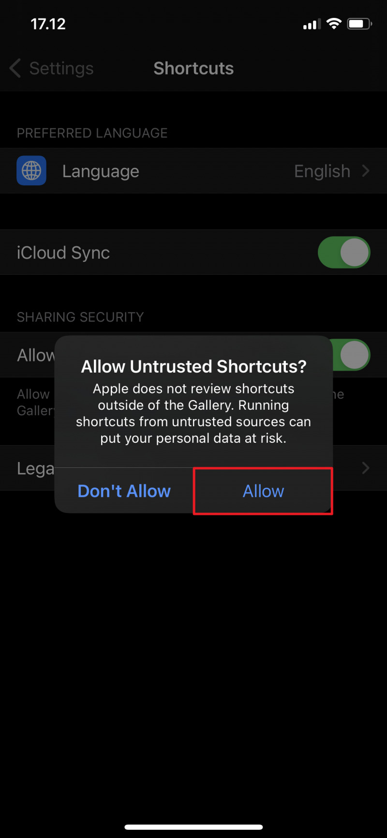Tap the Allow Untrusted Shortcuts dialog title

[193, 366]
